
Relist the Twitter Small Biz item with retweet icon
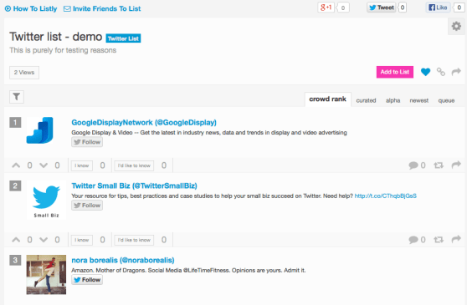coord(439,240)
